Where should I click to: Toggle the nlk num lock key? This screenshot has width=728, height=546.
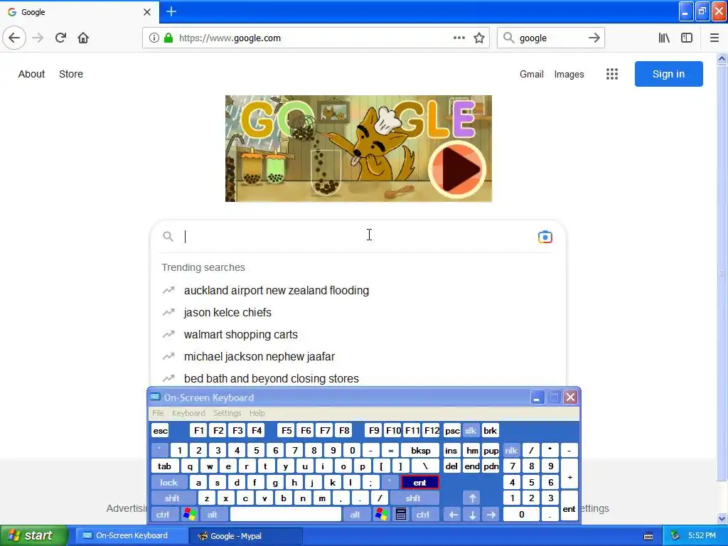[511, 450]
